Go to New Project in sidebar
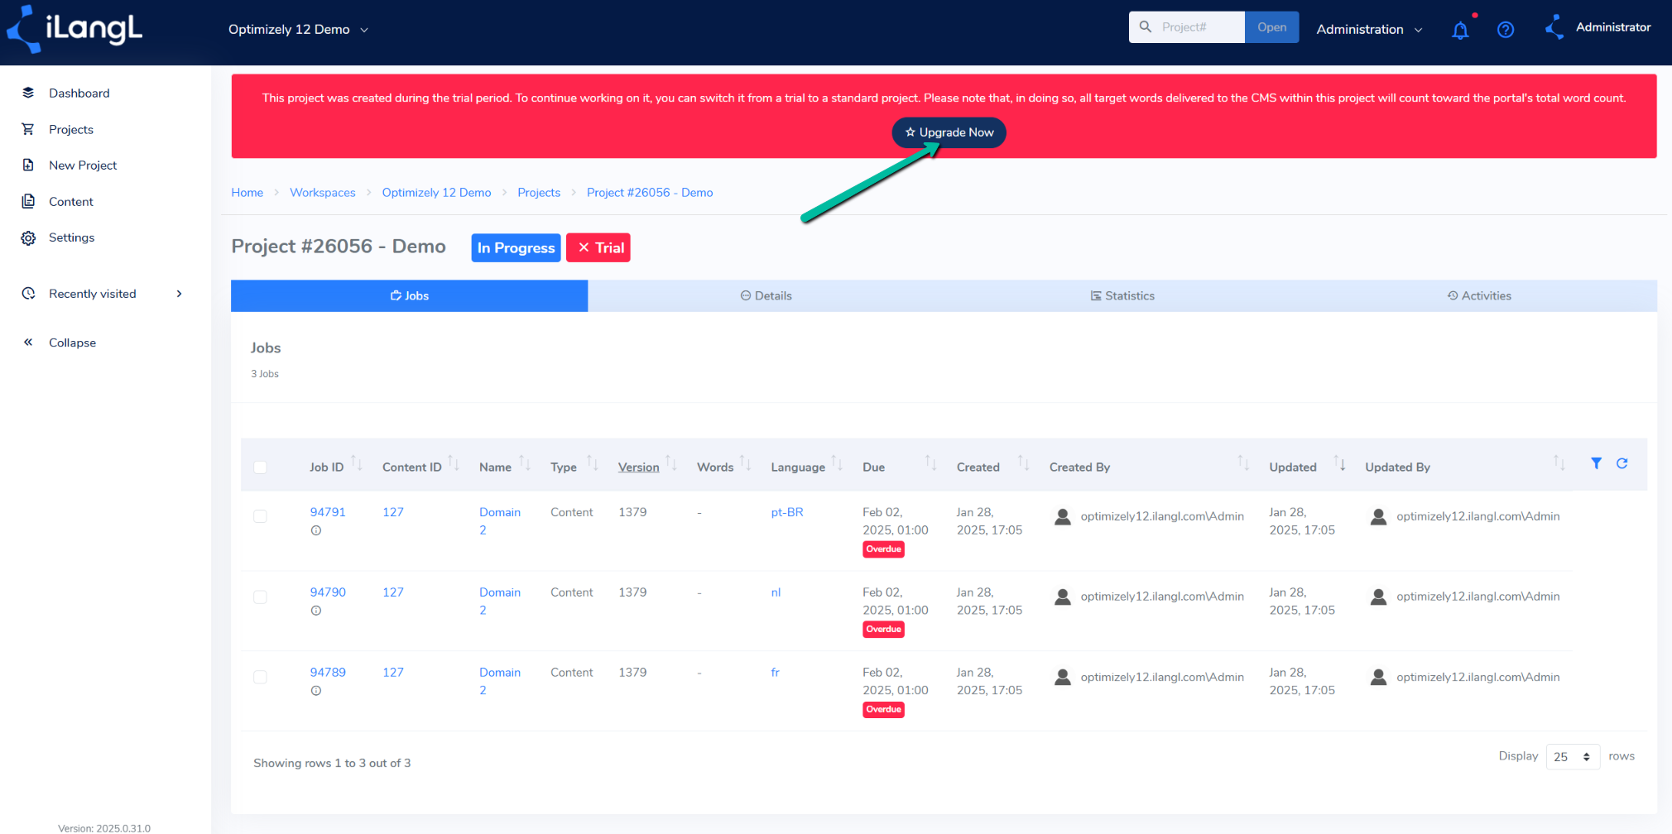Viewport: 1672px width, 834px height. [83, 165]
